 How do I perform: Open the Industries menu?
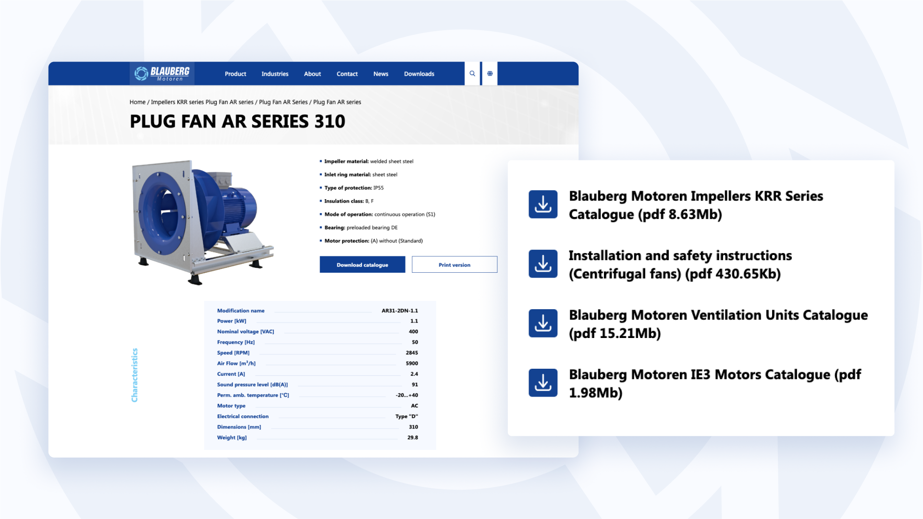pyautogui.click(x=275, y=74)
